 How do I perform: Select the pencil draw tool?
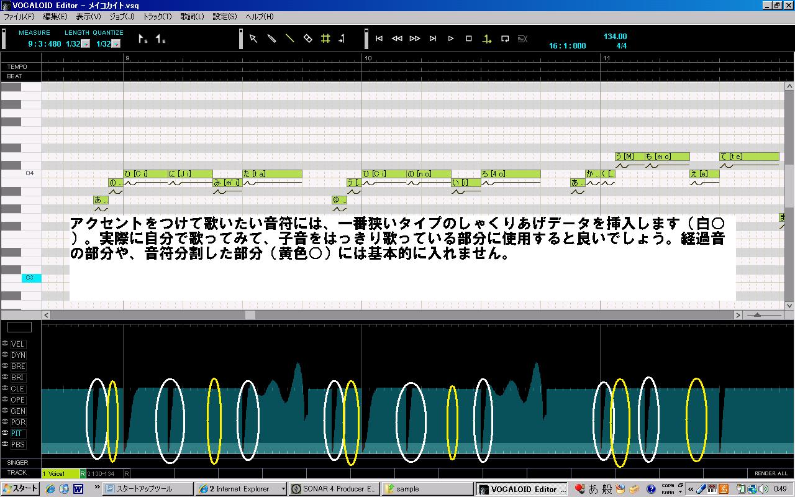click(271, 39)
